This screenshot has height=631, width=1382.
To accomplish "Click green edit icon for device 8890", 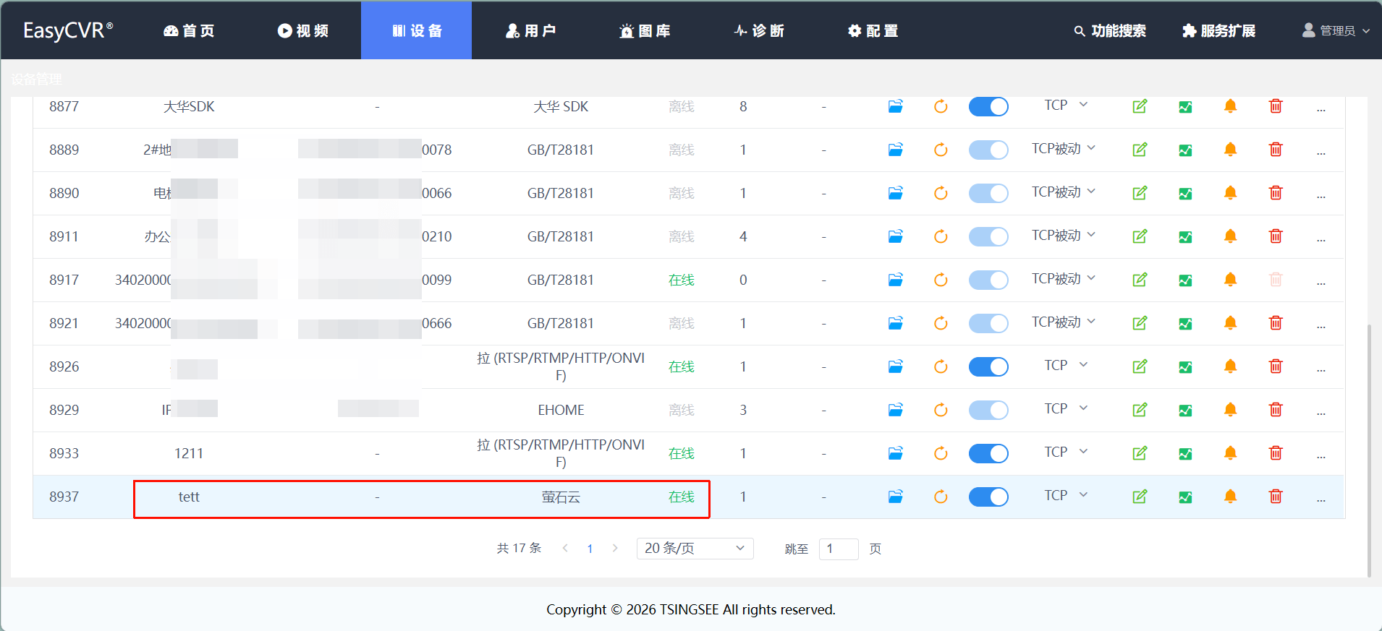I will 1140,193.
